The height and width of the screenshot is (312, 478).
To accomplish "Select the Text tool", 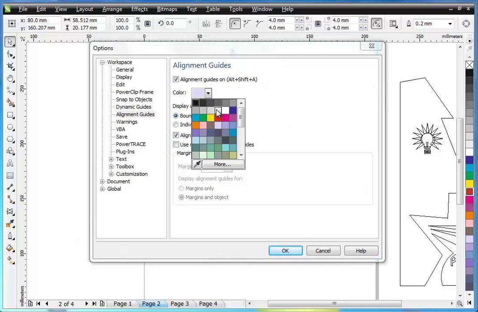I will pyautogui.click(x=10, y=163).
